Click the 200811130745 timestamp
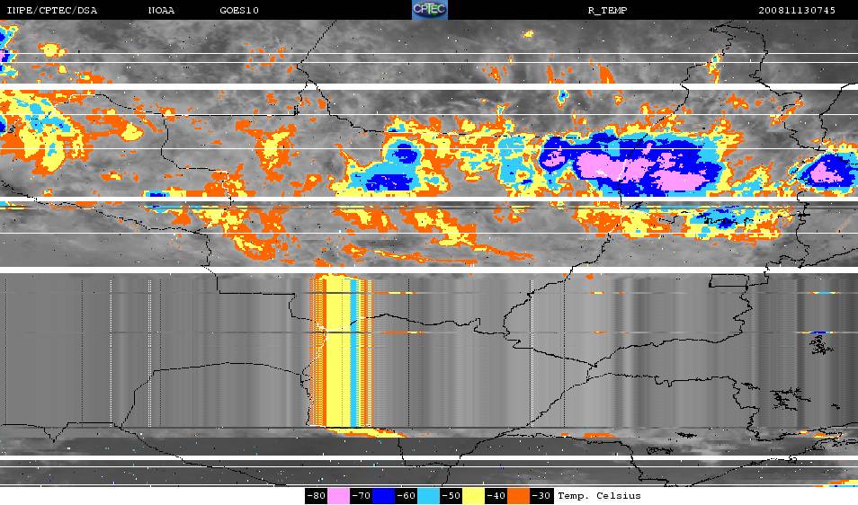The width and height of the screenshot is (858, 505). (x=797, y=11)
